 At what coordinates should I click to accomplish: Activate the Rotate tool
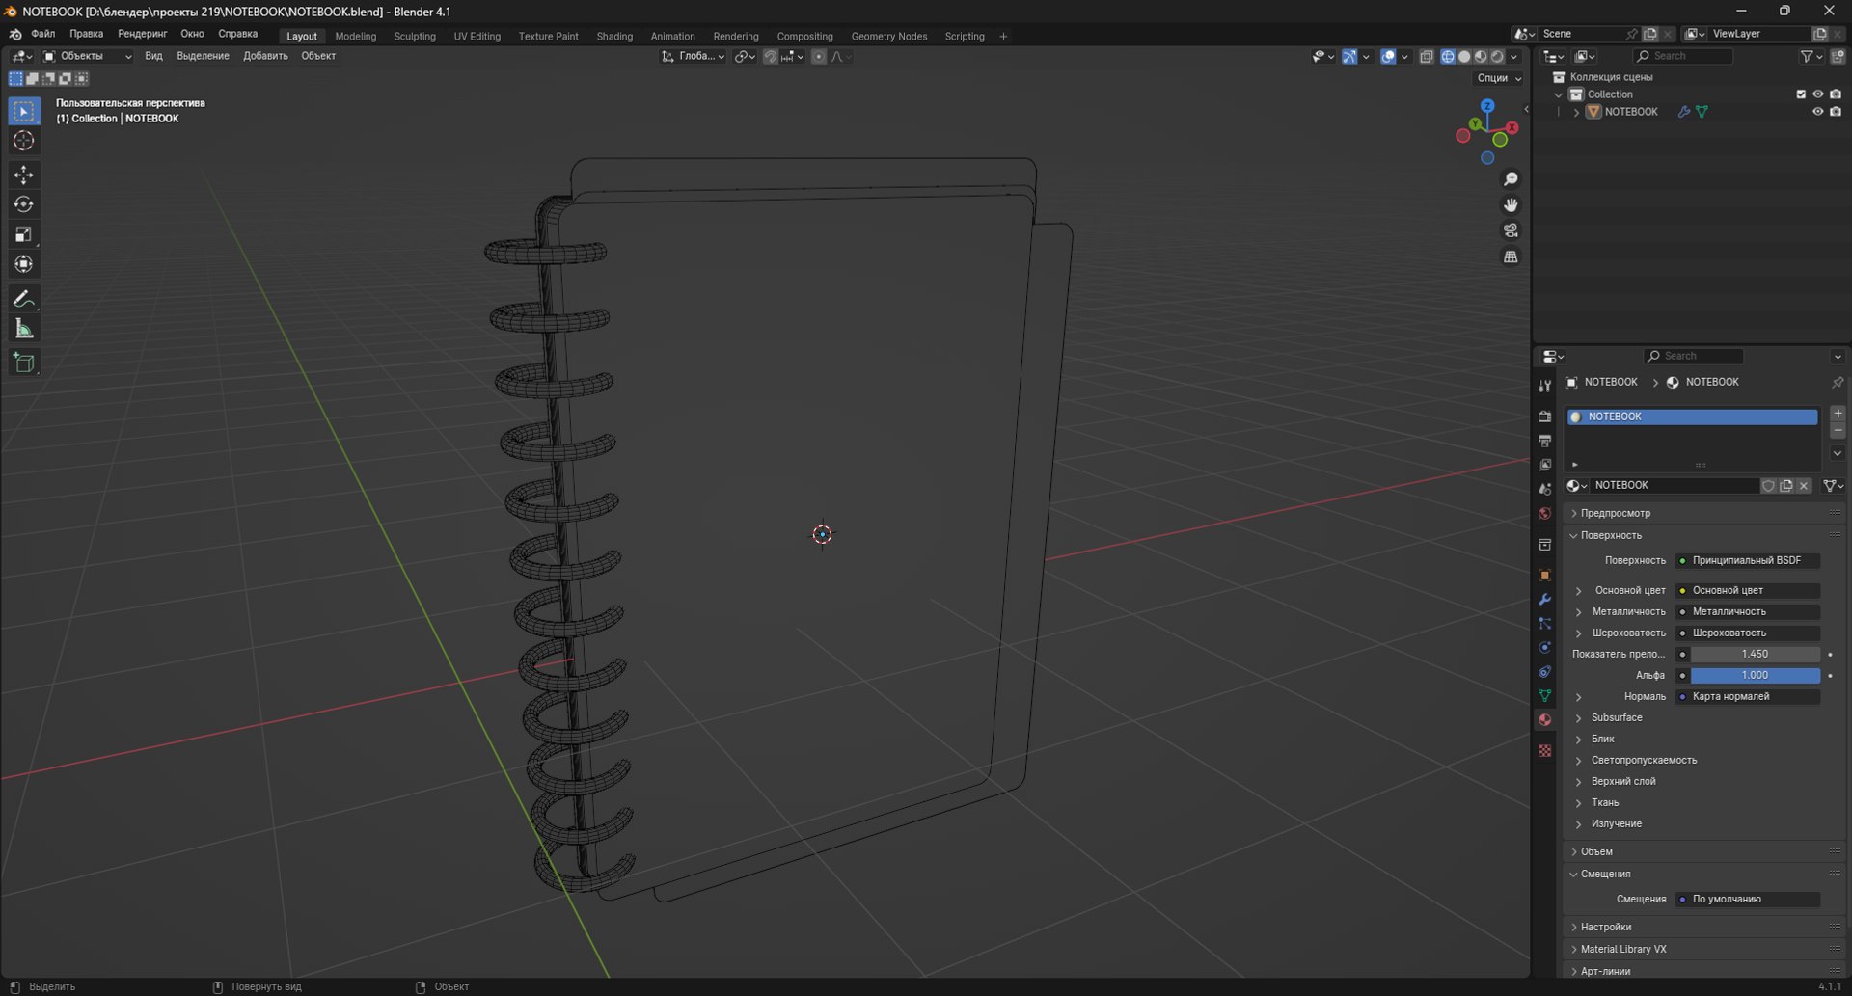[x=24, y=204]
